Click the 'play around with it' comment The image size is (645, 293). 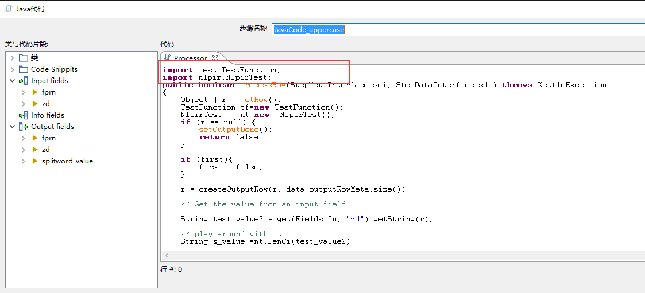231,234
